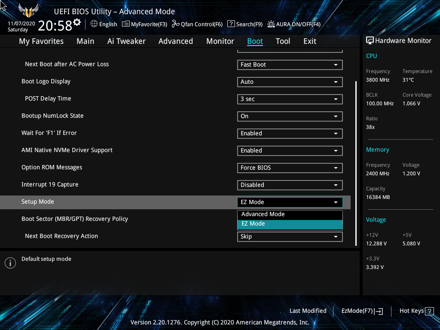This screenshot has height=330, width=440.
Task: Click the TUF winged logo icon
Action: pyautogui.click(x=28, y=10)
